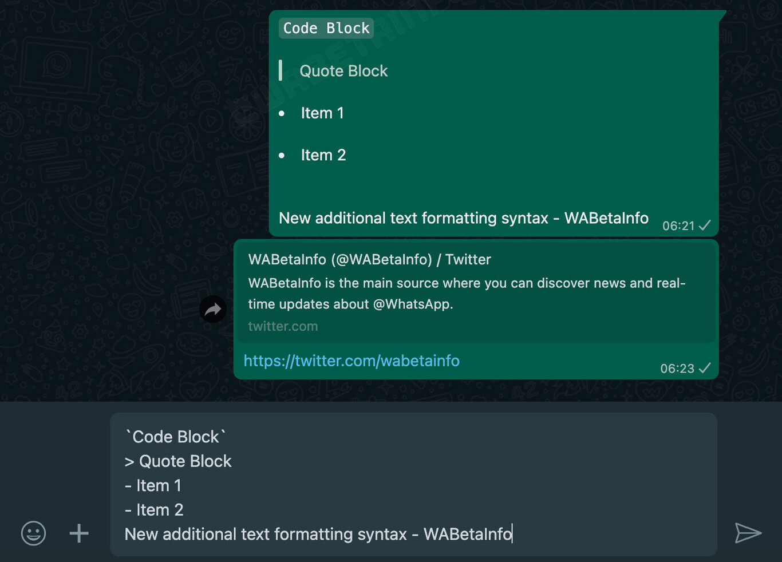Select the WABetaInfo (@WABetaInfo) / Twitter title
Image resolution: width=782 pixels, height=562 pixels.
point(369,259)
